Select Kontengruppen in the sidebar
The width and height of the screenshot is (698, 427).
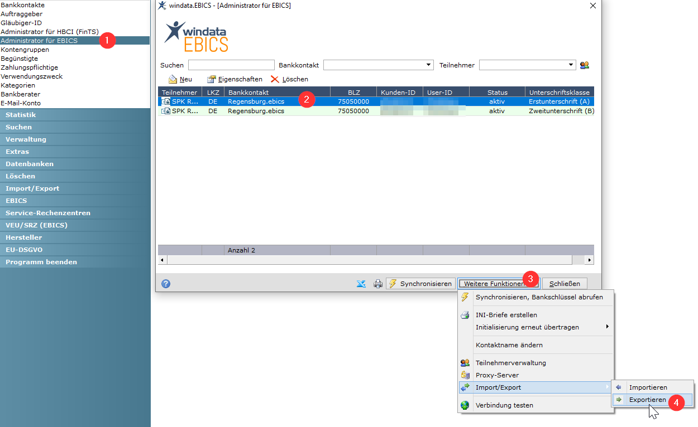tap(25, 50)
